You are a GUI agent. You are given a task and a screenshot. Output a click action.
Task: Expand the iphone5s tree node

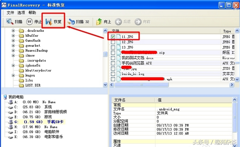(x=13, y=66)
